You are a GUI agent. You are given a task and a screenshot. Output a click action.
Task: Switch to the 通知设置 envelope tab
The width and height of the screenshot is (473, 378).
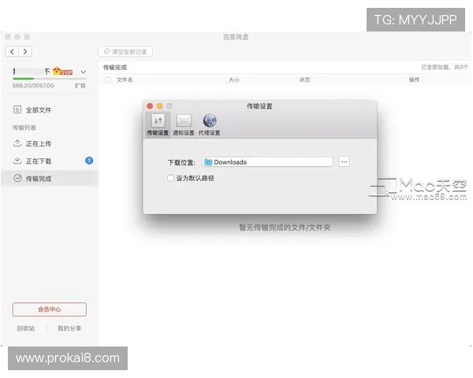[x=184, y=124]
